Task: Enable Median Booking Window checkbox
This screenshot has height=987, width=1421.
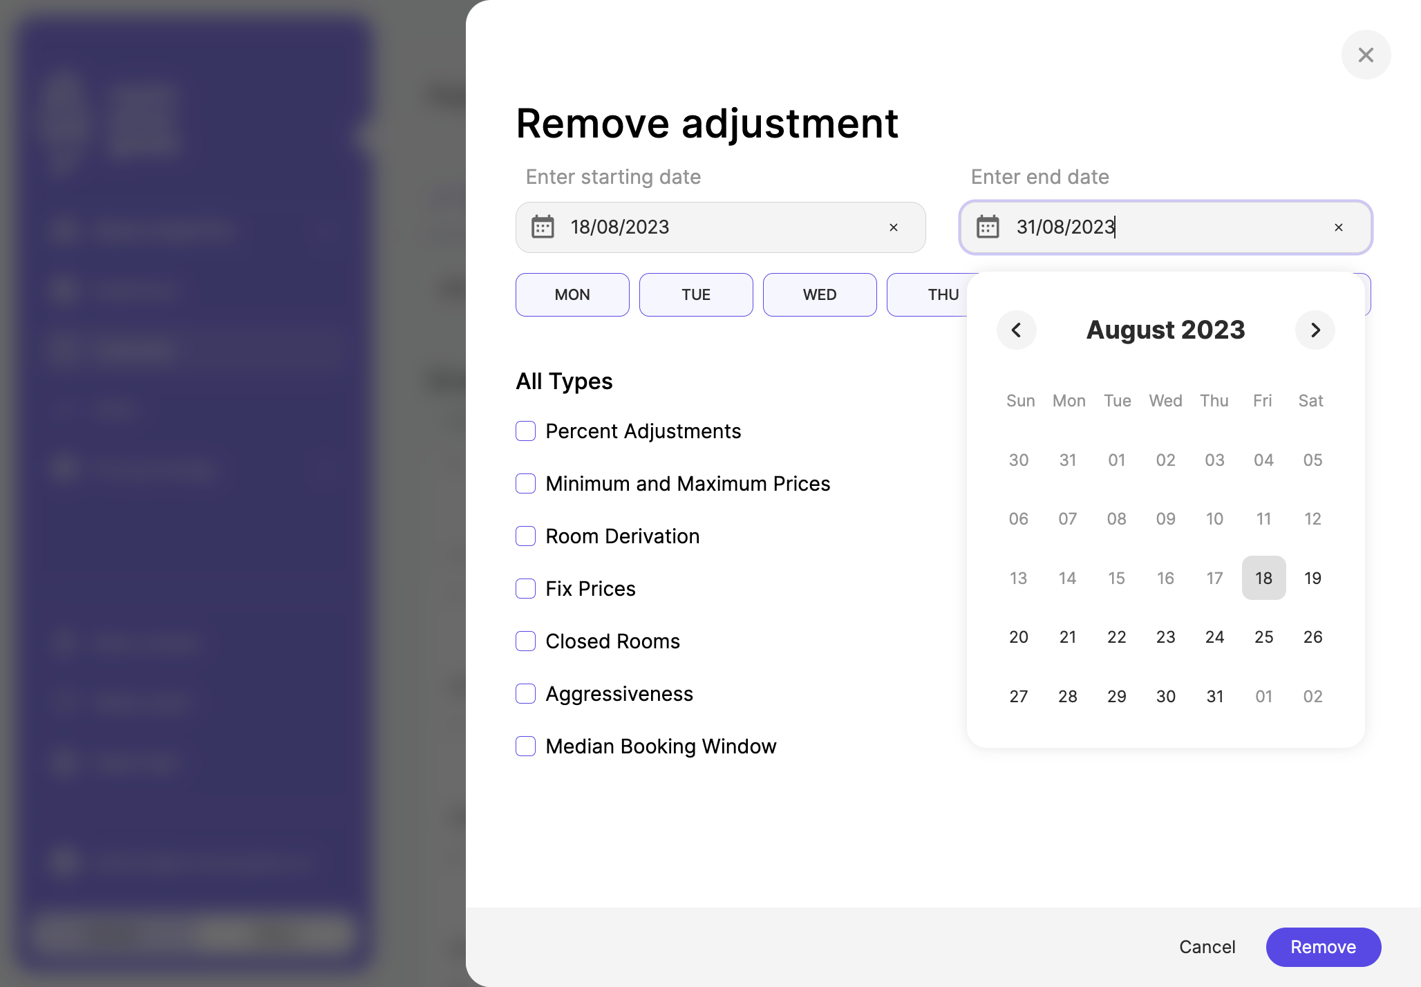Action: 526,746
